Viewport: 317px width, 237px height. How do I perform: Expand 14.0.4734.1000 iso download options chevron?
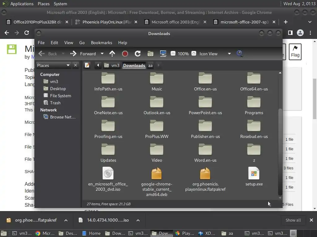click(x=138, y=220)
